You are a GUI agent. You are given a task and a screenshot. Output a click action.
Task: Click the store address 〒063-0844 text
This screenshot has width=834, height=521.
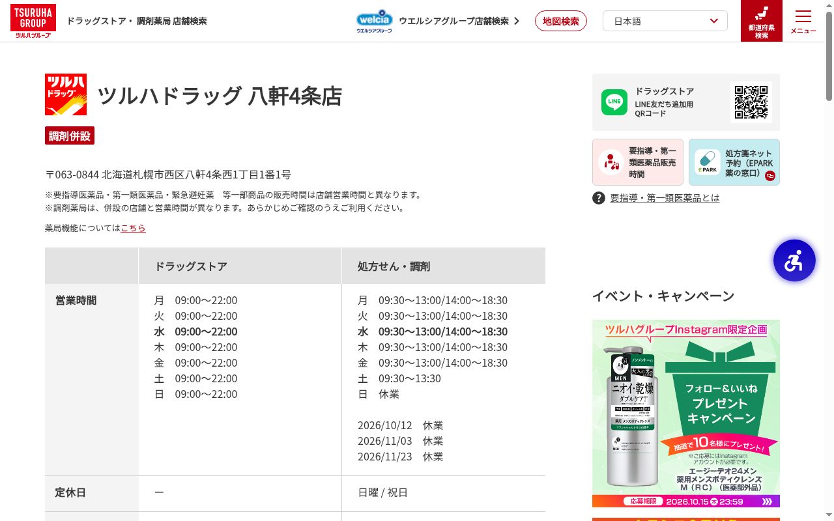tap(168, 175)
